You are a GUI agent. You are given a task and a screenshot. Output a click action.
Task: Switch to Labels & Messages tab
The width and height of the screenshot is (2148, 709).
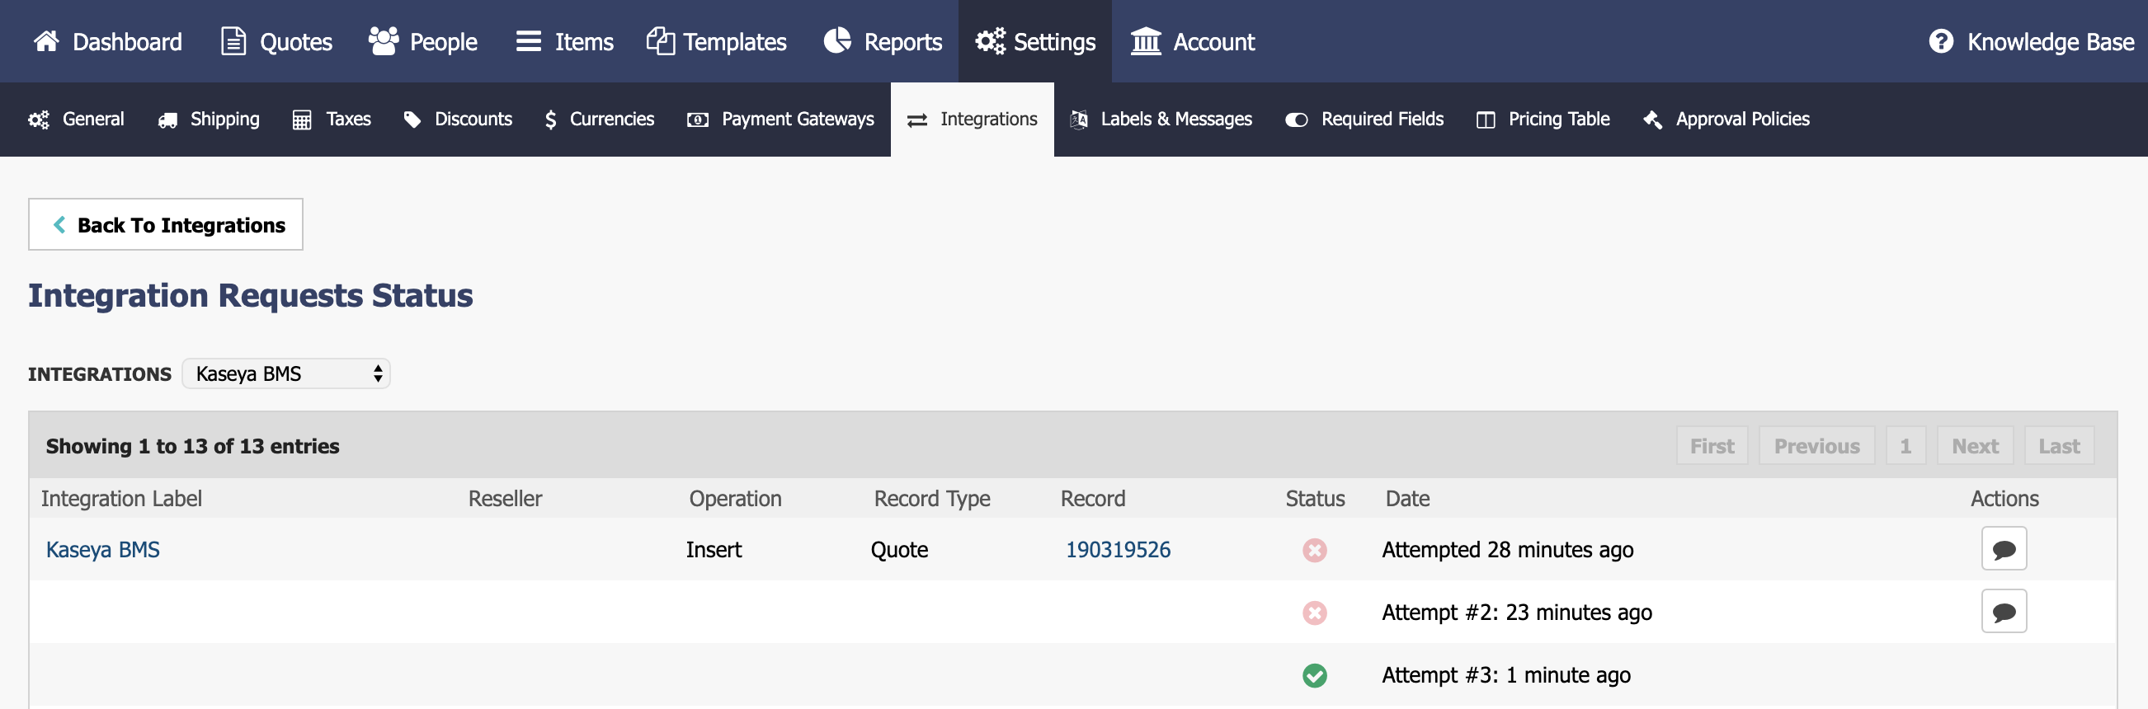(x=1161, y=120)
